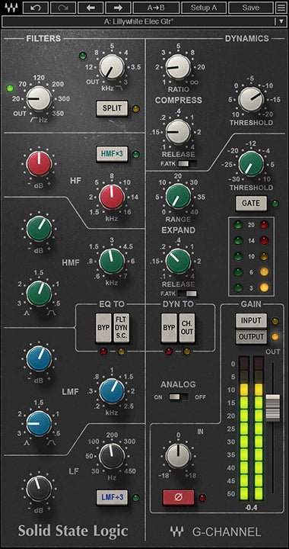Click the Waves logo beside G-CHANNEL

tap(176, 532)
